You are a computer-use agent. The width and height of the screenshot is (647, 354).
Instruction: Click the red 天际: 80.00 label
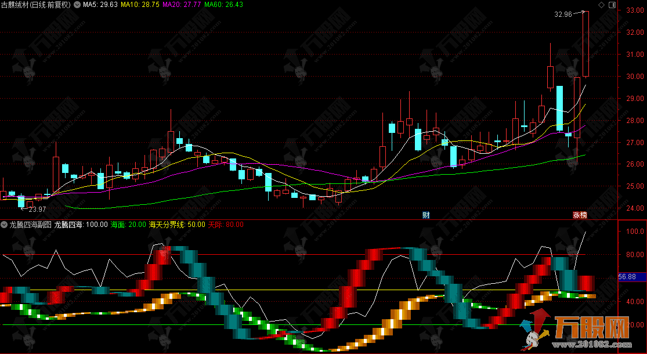226,224
